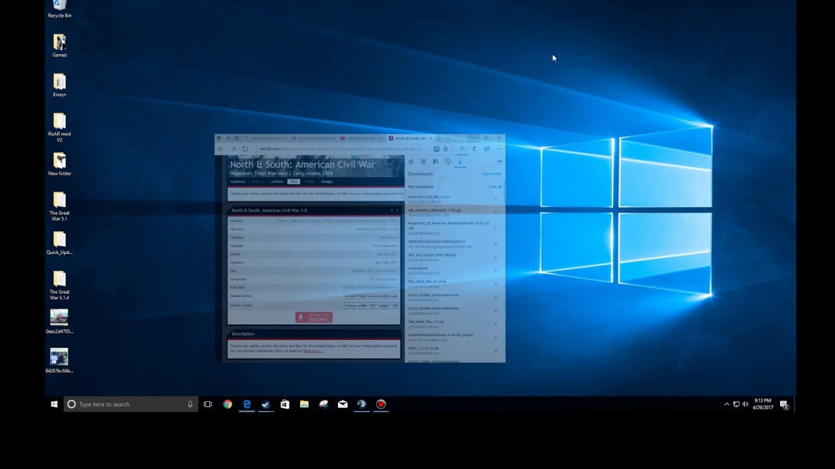Click the red recording app taskbar icon
Image resolution: width=835 pixels, height=469 pixels.
point(381,405)
